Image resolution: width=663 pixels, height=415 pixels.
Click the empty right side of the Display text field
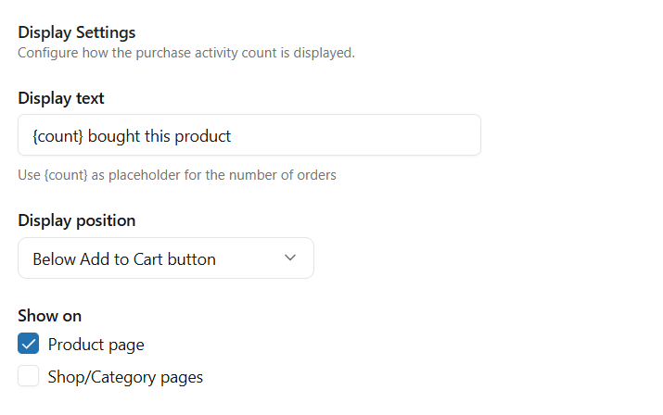(389, 135)
